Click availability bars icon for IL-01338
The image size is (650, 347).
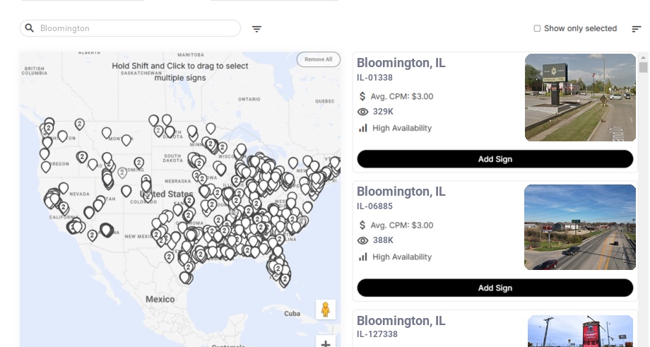pos(363,128)
